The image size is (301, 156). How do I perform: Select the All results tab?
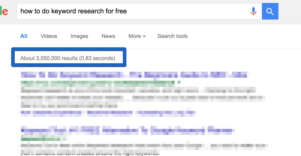click(24, 36)
